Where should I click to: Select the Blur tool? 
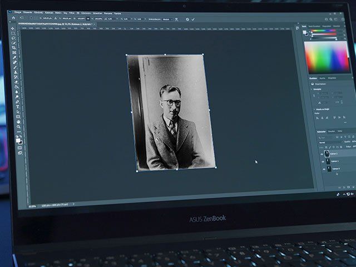(x=17, y=92)
